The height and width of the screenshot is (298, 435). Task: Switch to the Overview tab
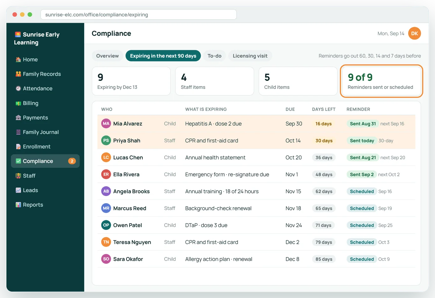click(x=108, y=56)
